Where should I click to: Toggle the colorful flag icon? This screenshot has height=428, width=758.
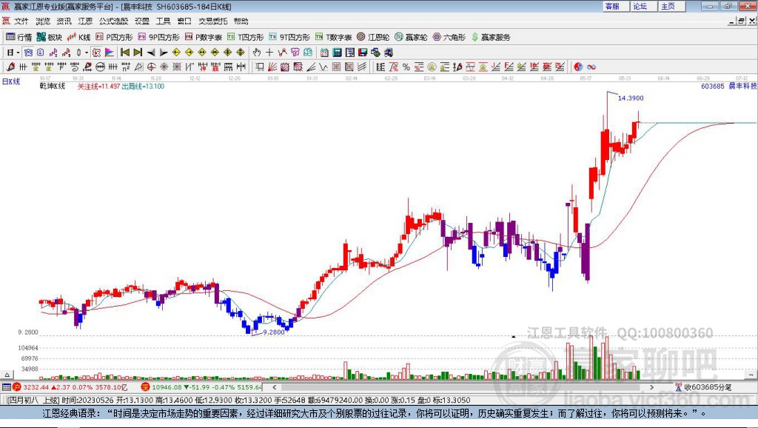point(110,53)
